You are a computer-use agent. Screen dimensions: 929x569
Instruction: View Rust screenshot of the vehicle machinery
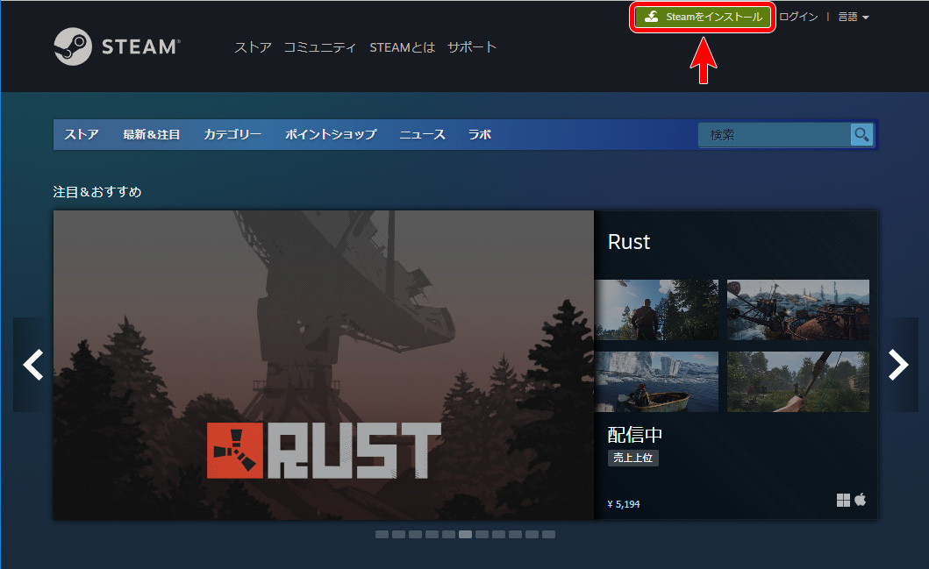pyautogui.click(x=798, y=309)
